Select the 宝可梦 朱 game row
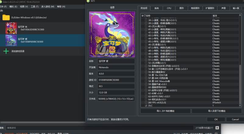The image size is (244, 134). click(42, 28)
